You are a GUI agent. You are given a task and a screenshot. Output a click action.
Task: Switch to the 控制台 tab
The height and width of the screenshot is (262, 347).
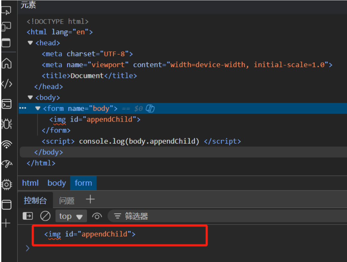pos(35,201)
